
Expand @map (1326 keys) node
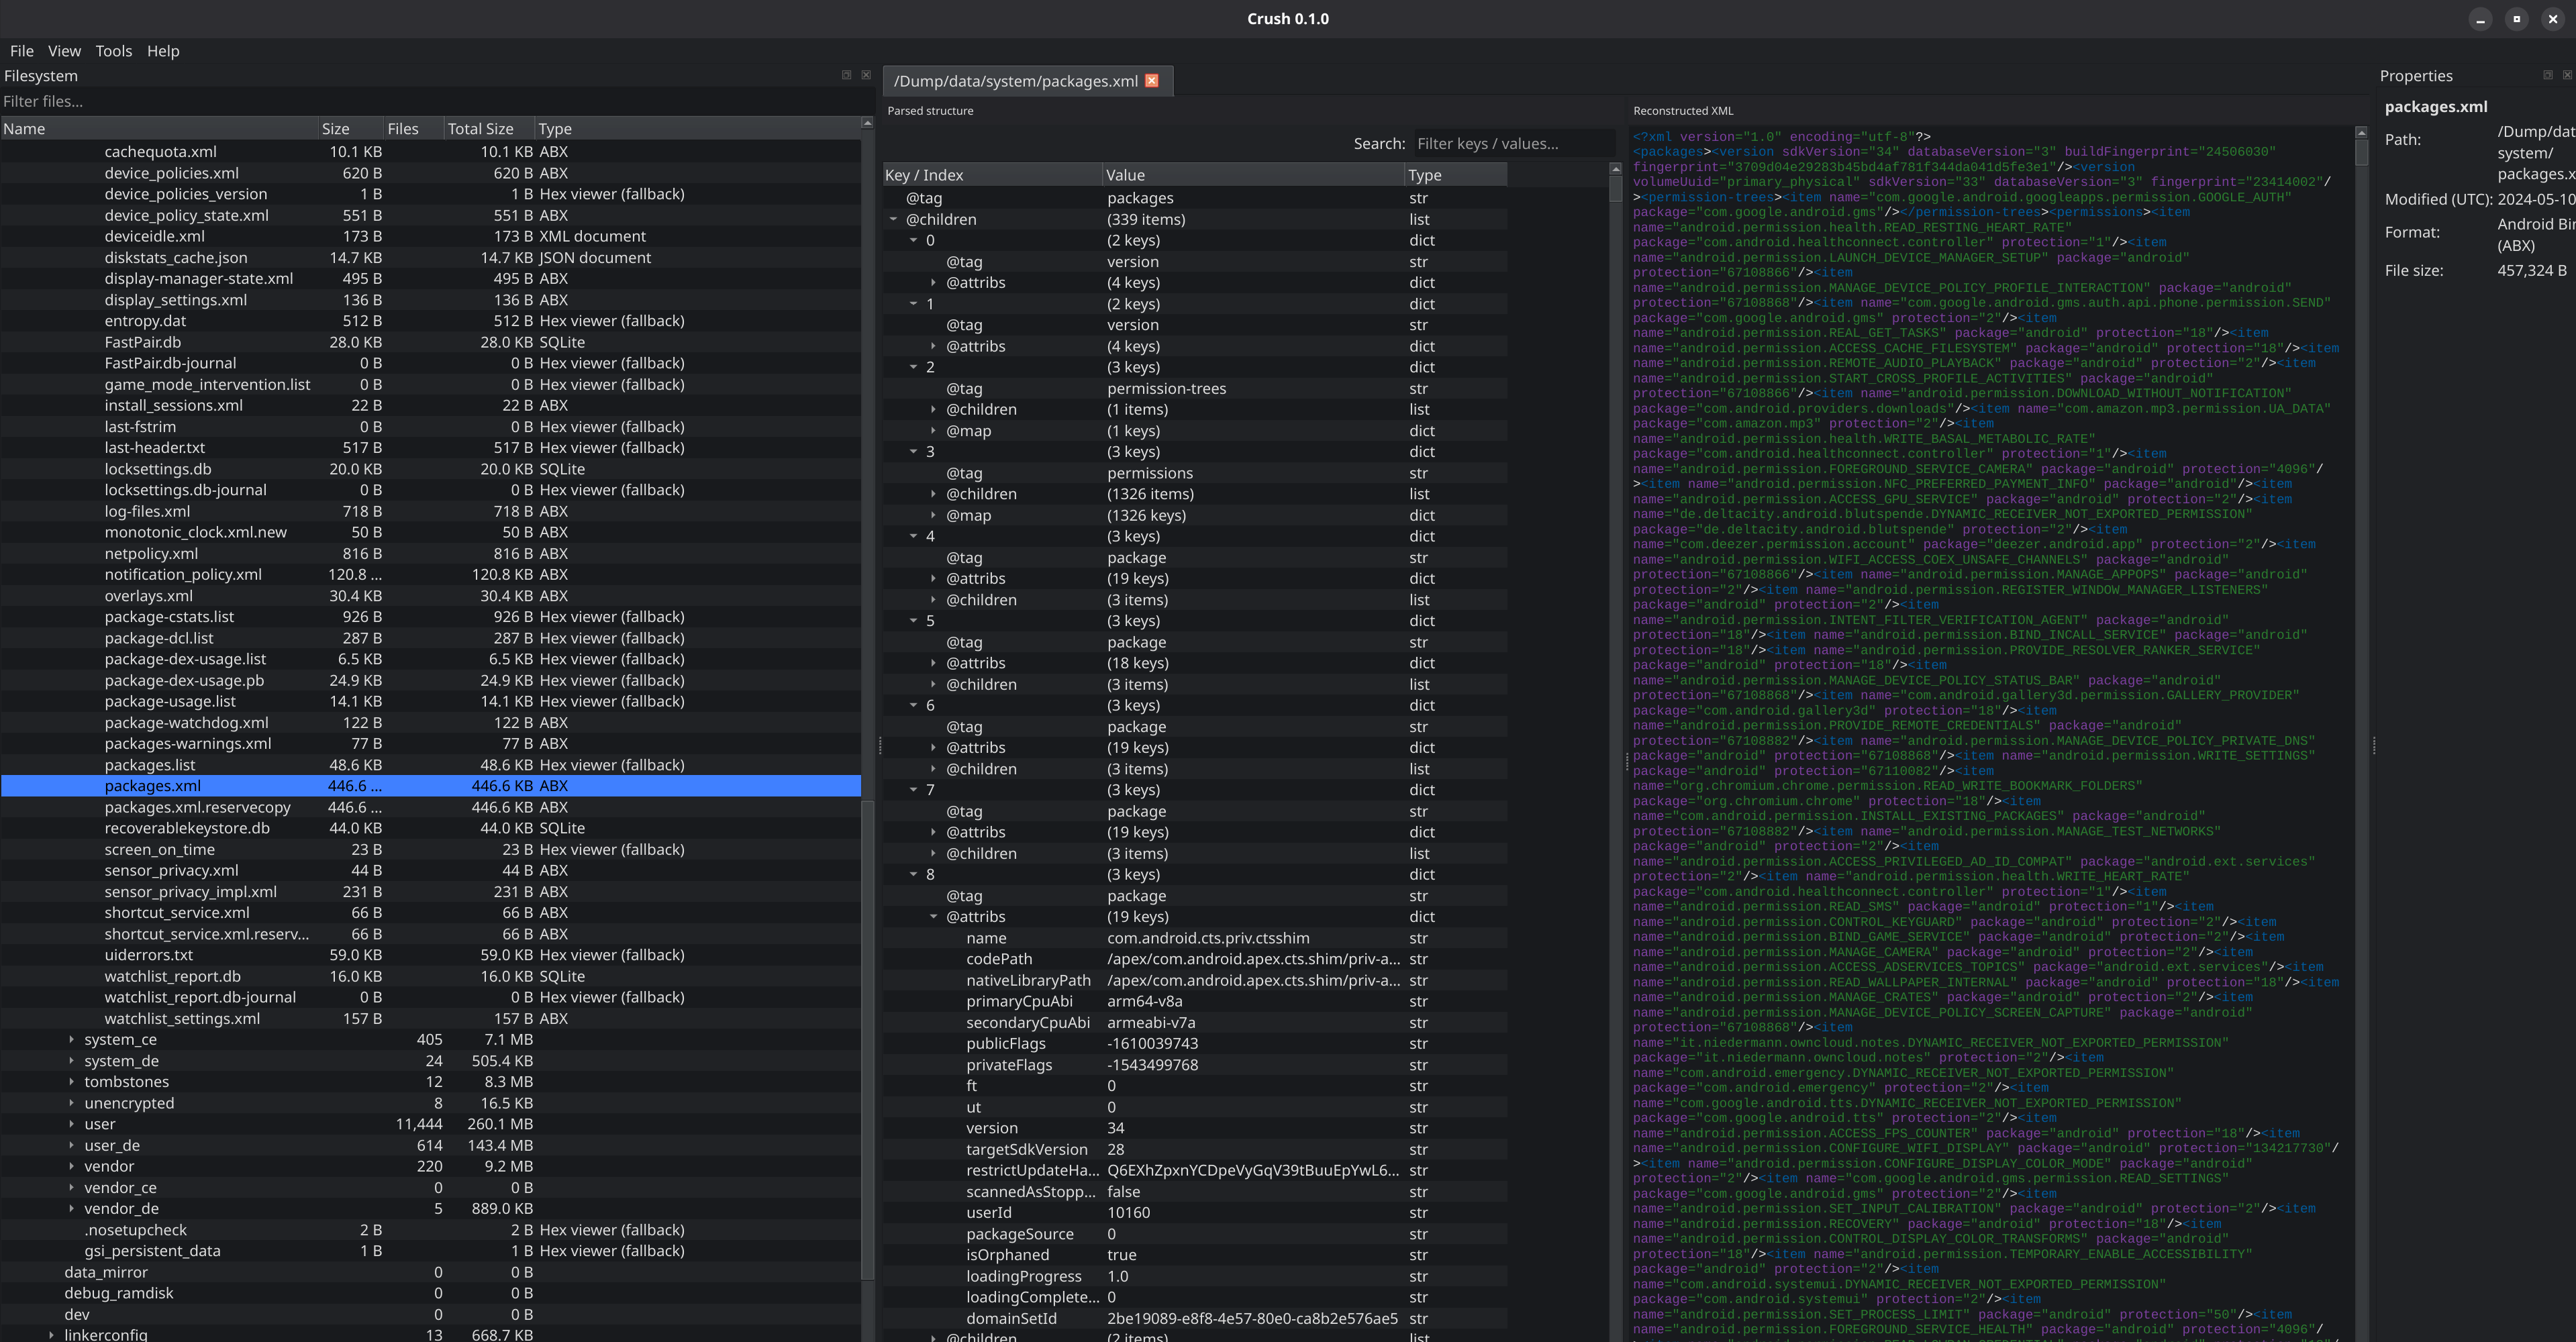pos(933,515)
